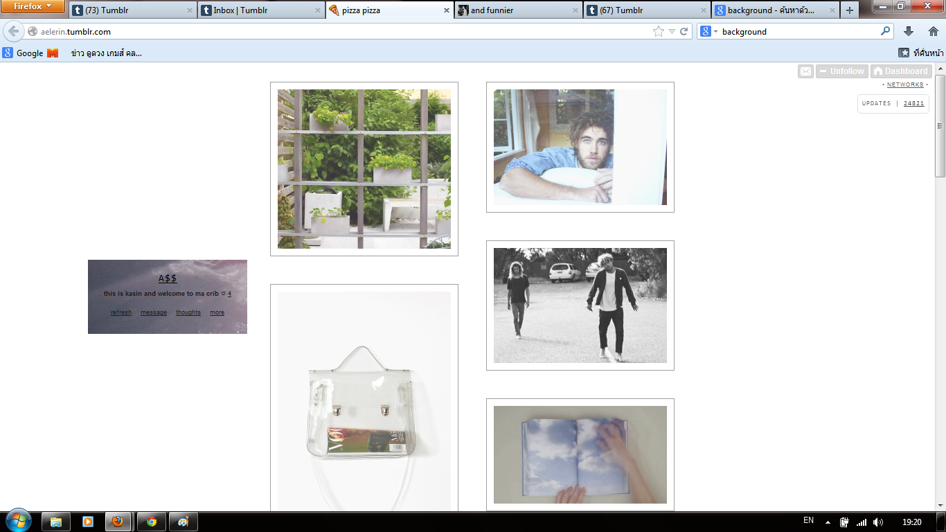
Task: Go back using the browser back arrow
Action: (x=14, y=31)
